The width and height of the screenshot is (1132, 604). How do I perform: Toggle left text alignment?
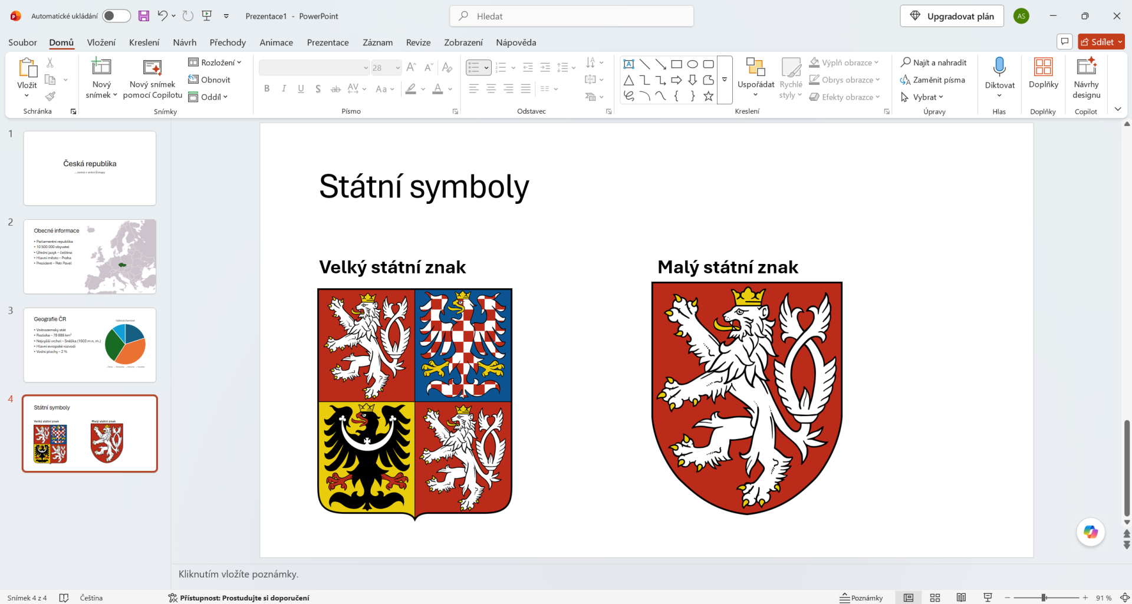click(473, 89)
